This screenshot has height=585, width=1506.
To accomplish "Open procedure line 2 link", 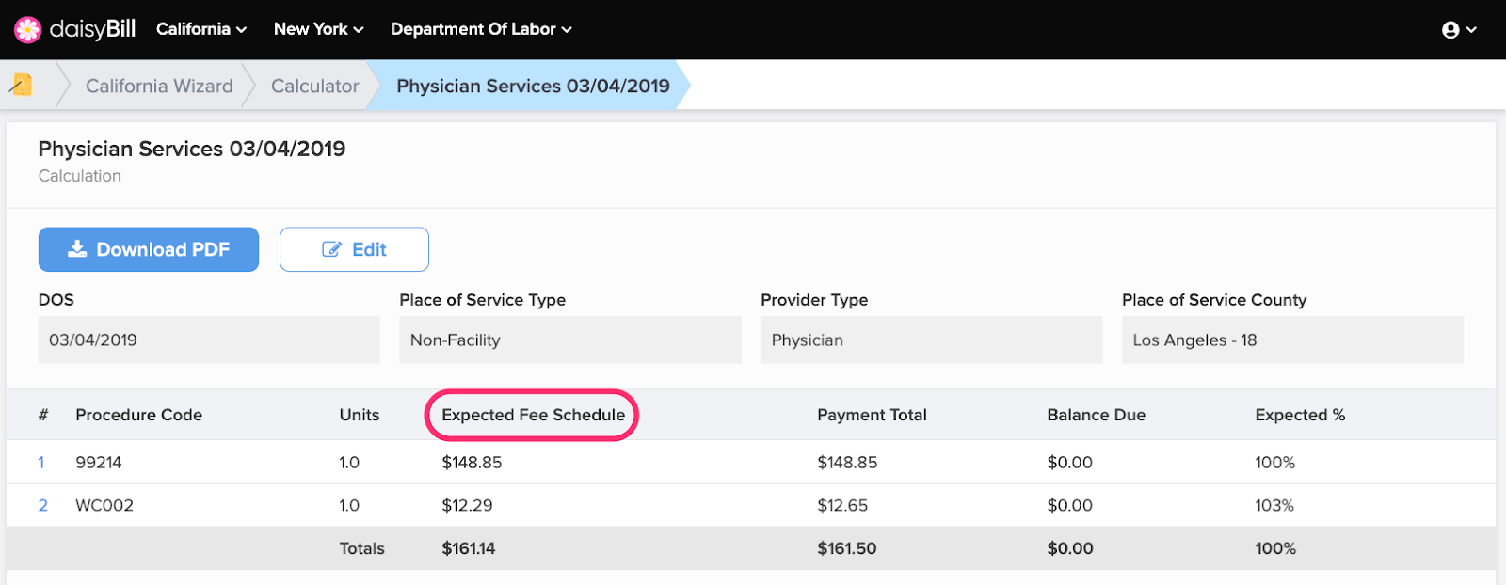I will pos(42,506).
